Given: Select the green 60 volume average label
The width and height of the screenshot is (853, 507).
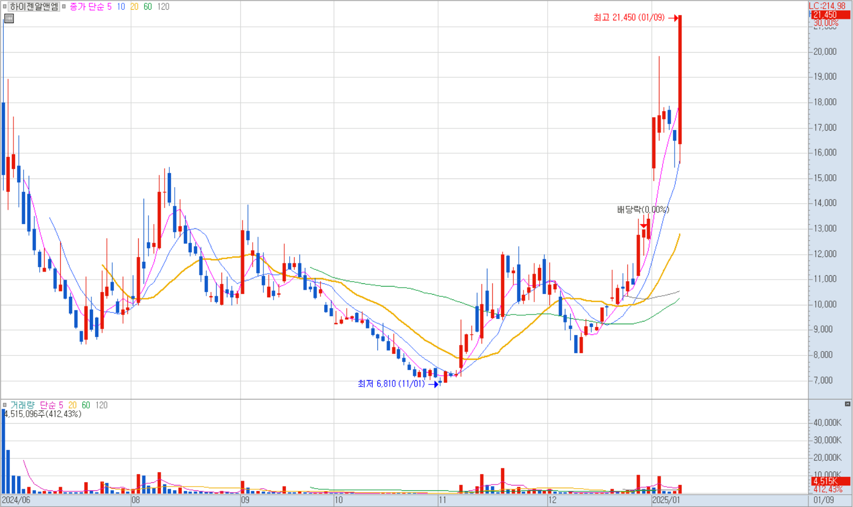Looking at the screenshot, I should coord(86,405).
